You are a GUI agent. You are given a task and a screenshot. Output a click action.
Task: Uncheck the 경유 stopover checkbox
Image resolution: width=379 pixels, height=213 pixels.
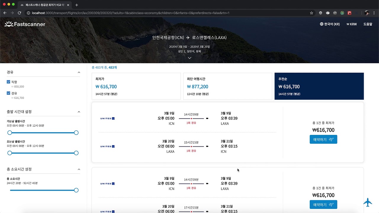(x=9, y=93)
